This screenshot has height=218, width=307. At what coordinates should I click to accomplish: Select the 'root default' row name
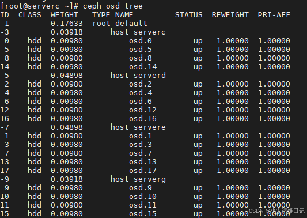(x=120, y=24)
